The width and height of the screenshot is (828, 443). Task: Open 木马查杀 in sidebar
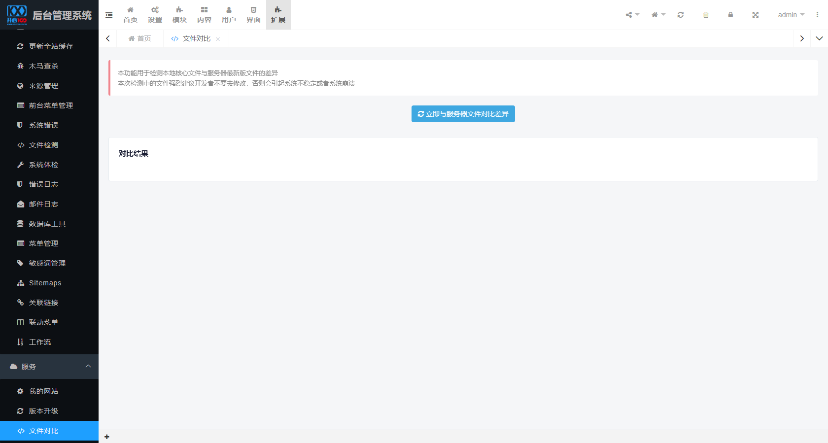(49, 66)
